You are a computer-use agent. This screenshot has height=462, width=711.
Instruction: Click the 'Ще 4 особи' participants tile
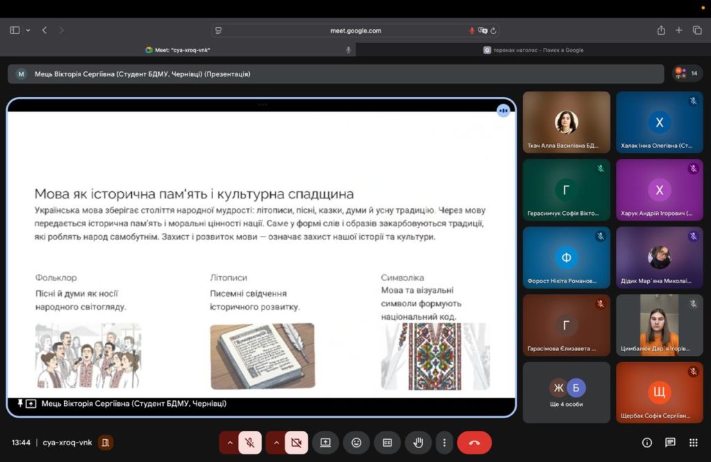click(566, 392)
